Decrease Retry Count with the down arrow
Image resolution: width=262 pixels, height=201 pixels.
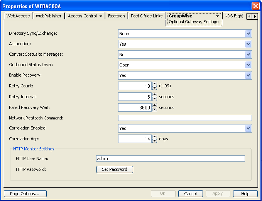(x=155, y=88)
